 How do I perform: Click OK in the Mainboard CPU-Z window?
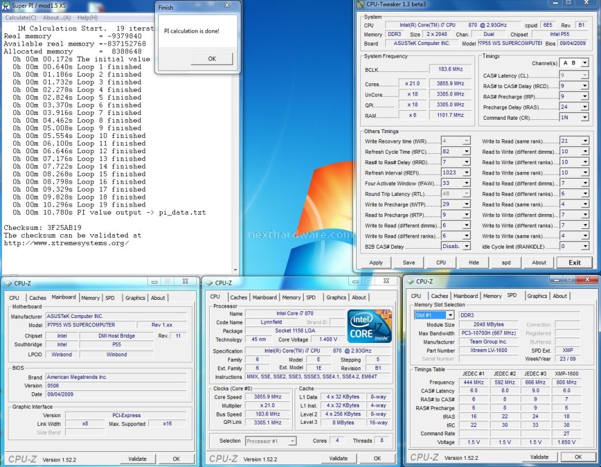[x=176, y=459]
